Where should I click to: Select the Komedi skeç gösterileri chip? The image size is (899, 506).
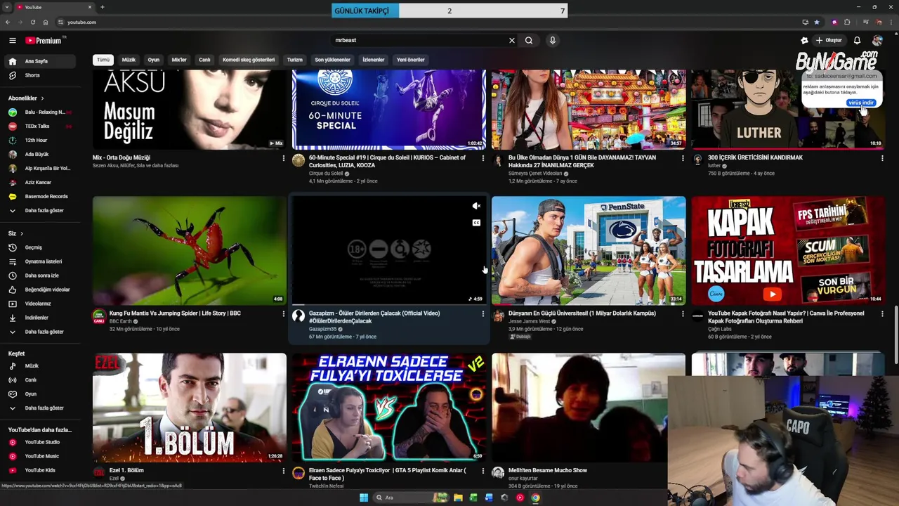click(249, 60)
